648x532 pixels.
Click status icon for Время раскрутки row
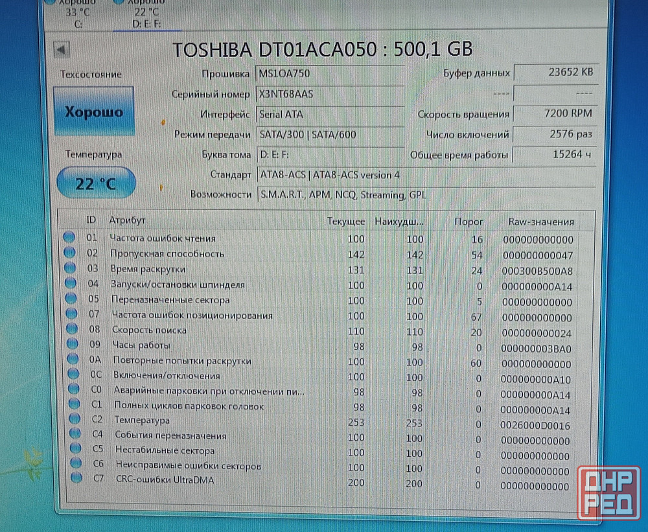(70, 269)
